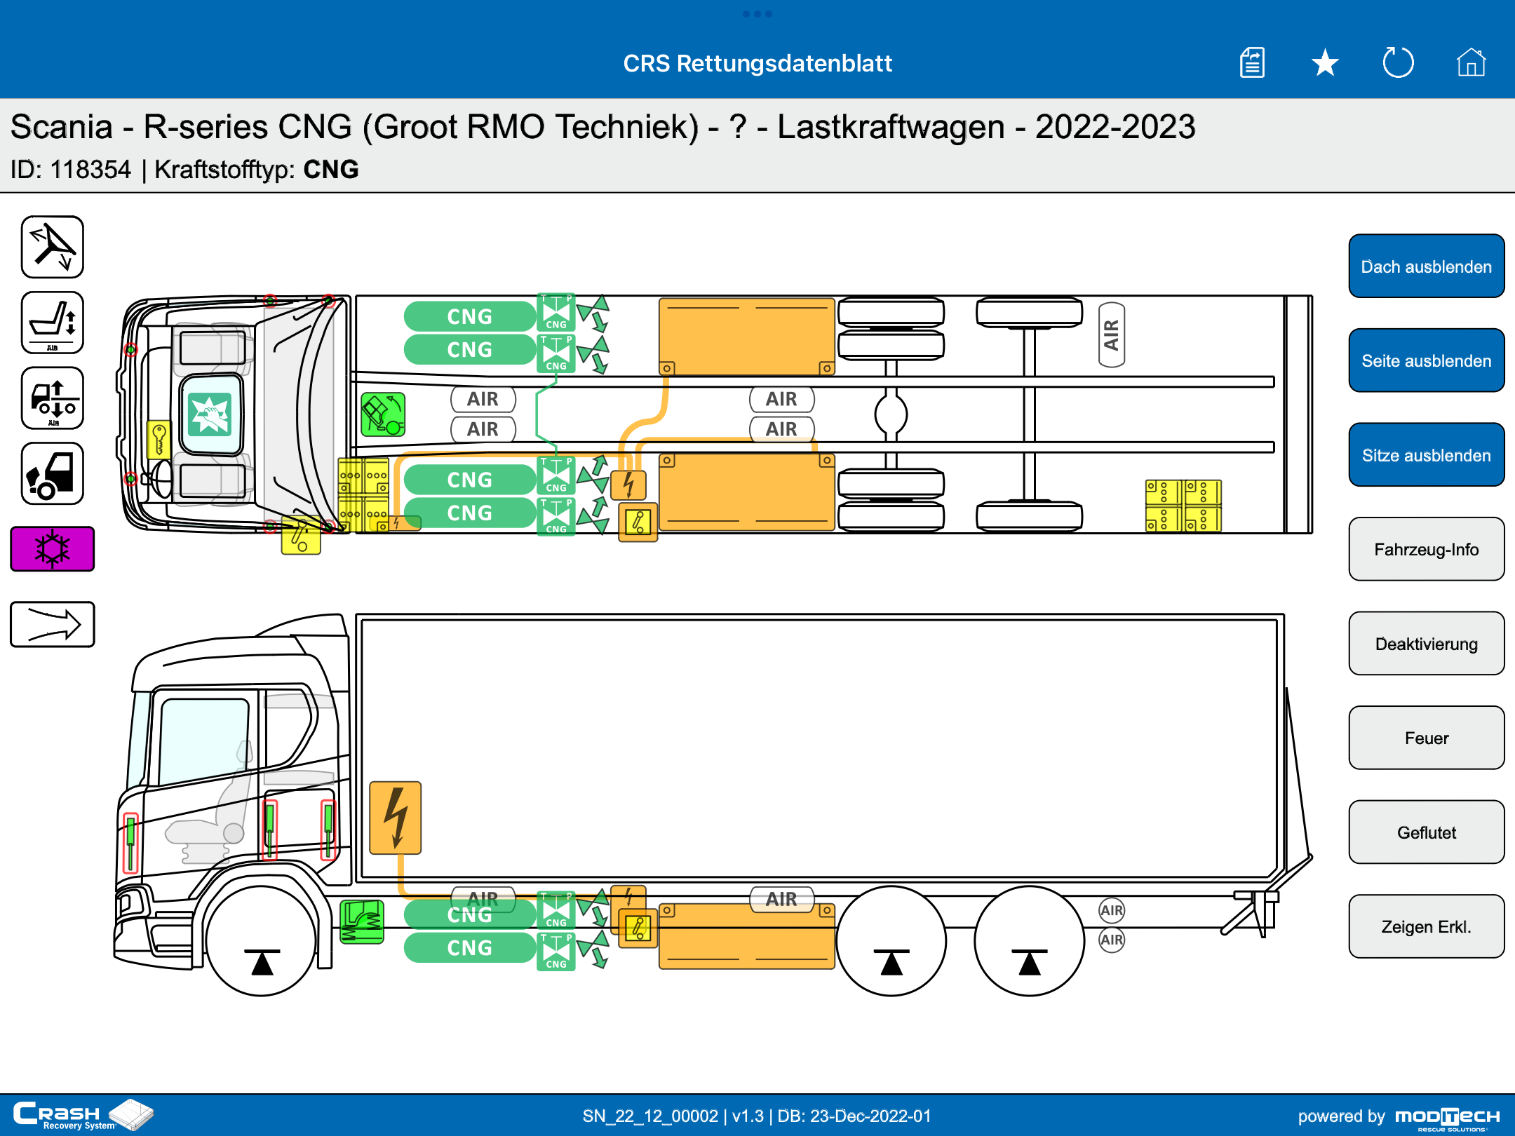Click bottom CNG tank in side view
The image size is (1515, 1136).
click(470, 947)
